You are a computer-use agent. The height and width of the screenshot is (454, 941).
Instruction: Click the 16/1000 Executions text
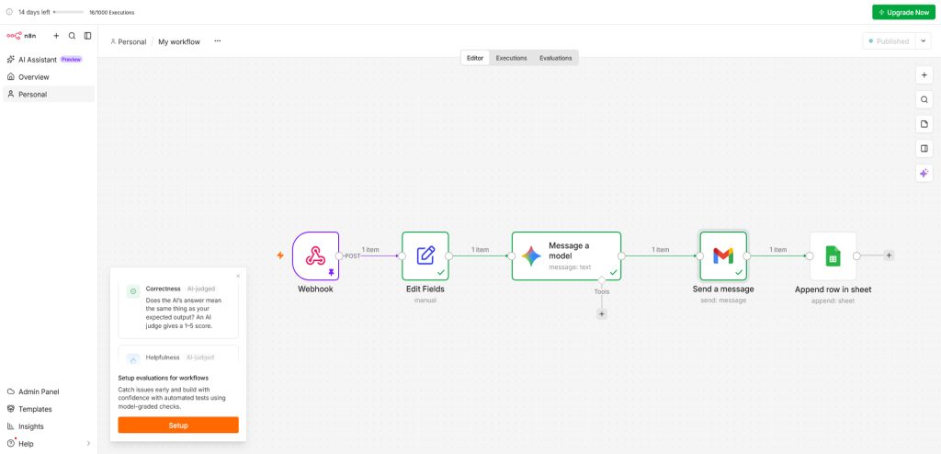point(111,12)
